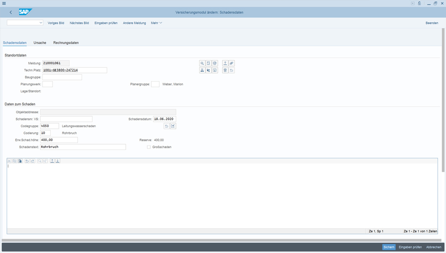Expand the Mehr menu

pos(156,23)
